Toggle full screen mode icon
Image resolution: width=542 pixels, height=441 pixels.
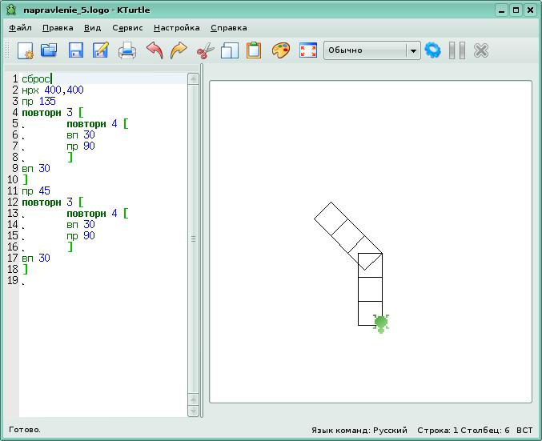click(x=307, y=50)
